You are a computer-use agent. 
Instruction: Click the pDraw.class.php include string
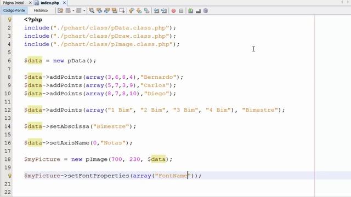[x=111, y=36]
